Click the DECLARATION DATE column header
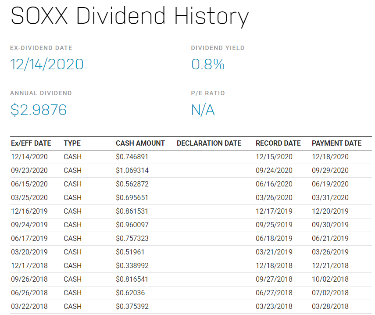This screenshot has height=315, width=375. tap(209, 143)
